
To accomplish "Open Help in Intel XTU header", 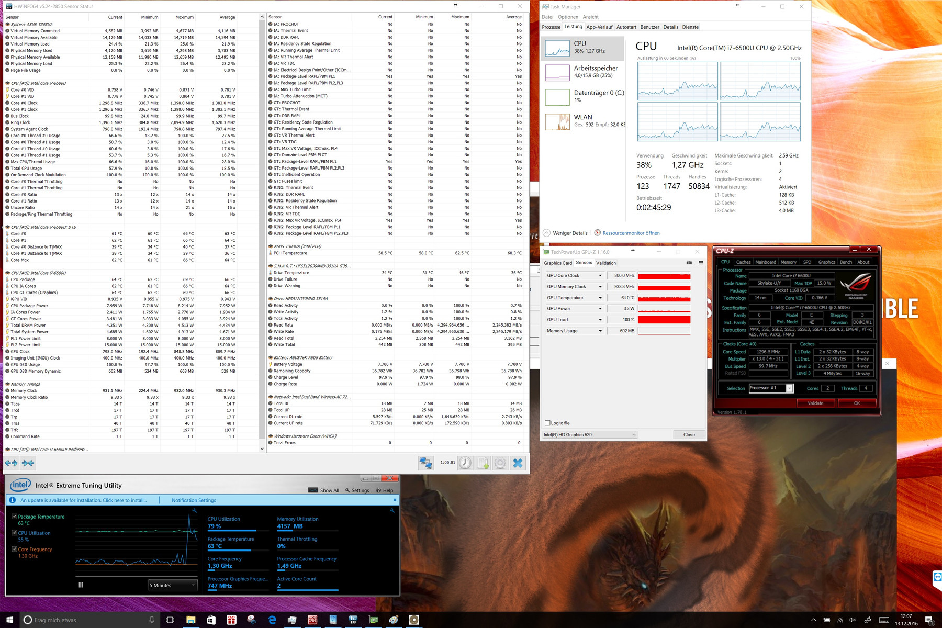I will point(385,490).
